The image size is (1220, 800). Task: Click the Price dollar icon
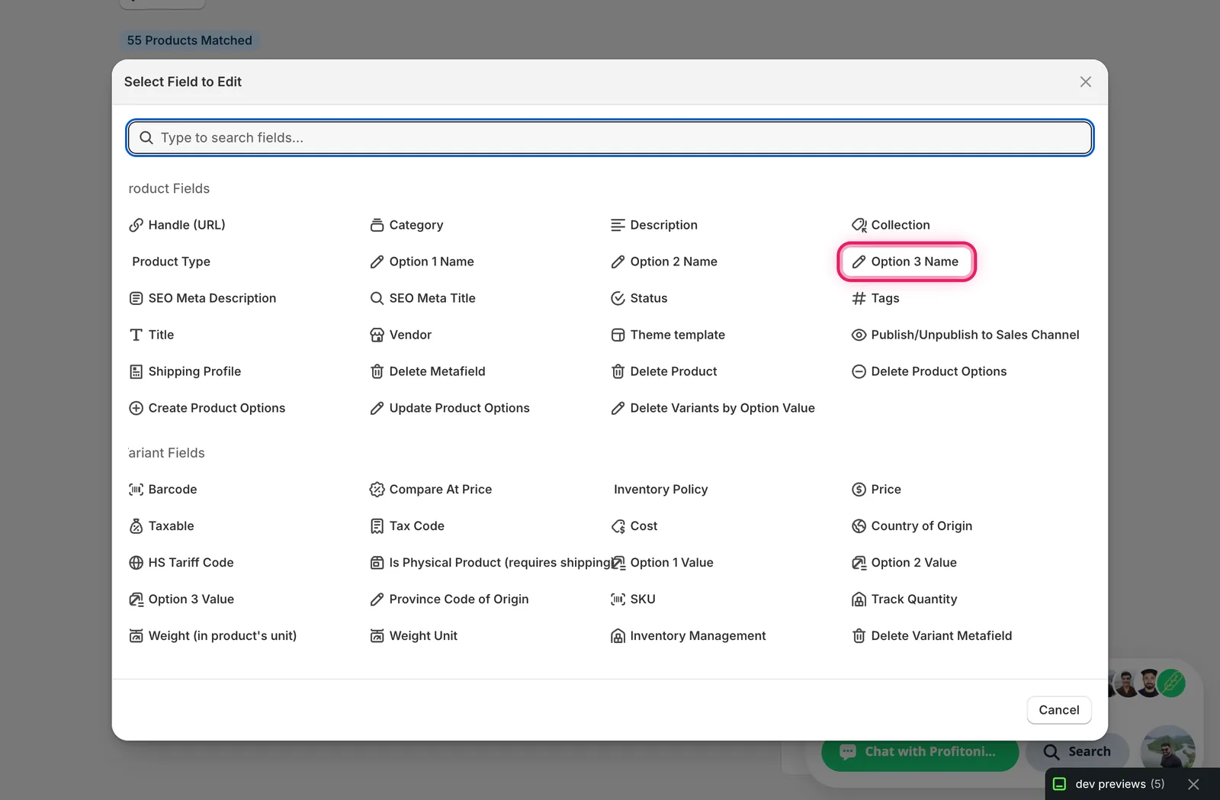(x=859, y=490)
